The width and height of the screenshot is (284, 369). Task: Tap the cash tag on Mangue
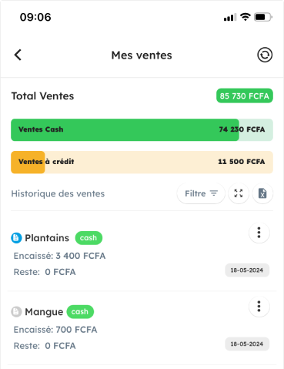[x=80, y=312]
